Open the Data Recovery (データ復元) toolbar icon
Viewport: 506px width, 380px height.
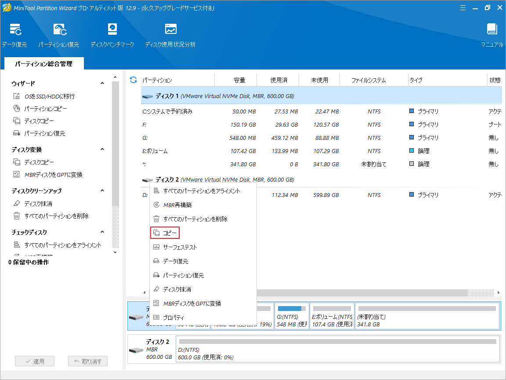15,29
